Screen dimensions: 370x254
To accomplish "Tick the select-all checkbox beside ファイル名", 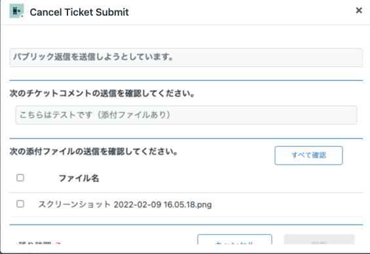I will click(20, 178).
